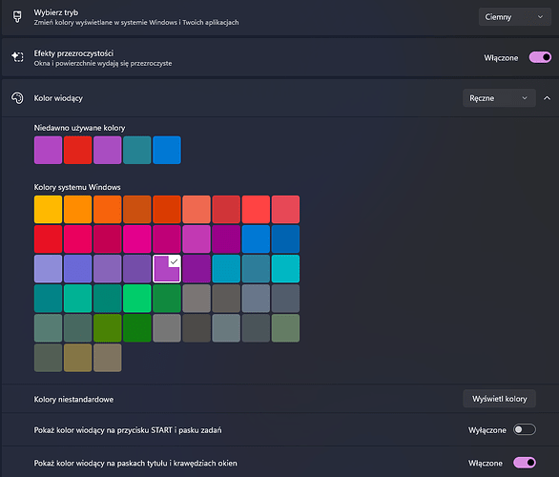Image resolution: width=559 pixels, height=477 pixels.
Task: Click the transparency effects sparkle icon
Action: 17,57
